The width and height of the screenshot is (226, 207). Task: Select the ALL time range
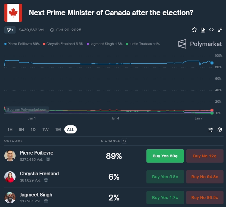click(71, 129)
